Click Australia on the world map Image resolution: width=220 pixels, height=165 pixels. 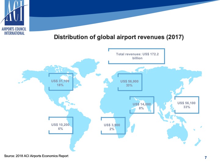point(177,132)
